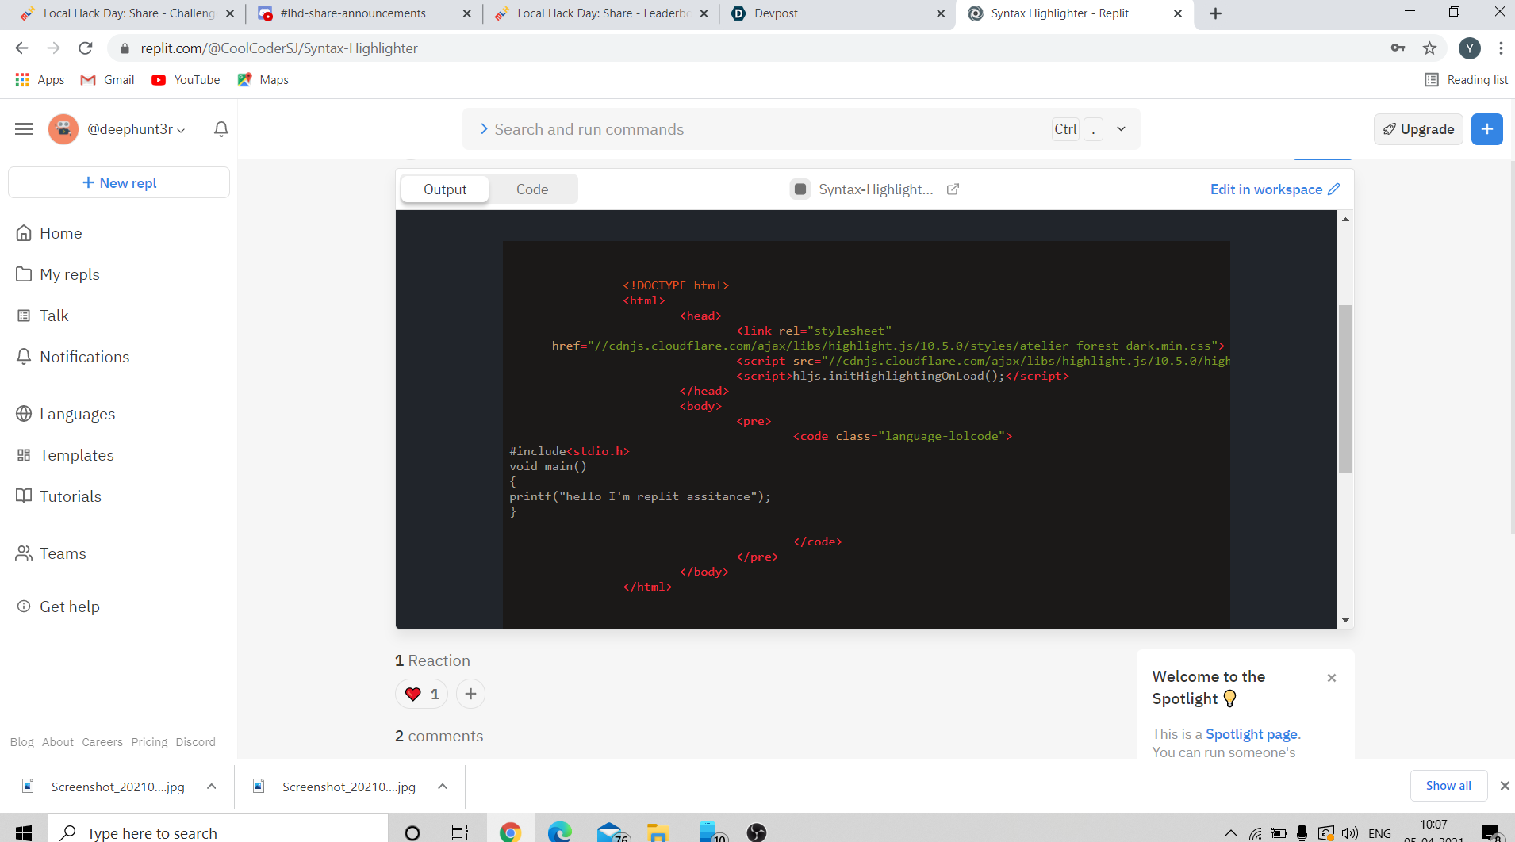Click the browser back arrow

click(21, 48)
